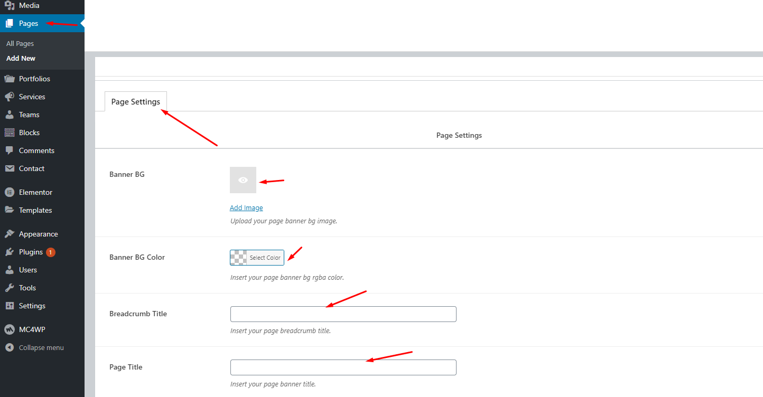Open the Comments menu label
This screenshot has width=763, height=397.
36,150
